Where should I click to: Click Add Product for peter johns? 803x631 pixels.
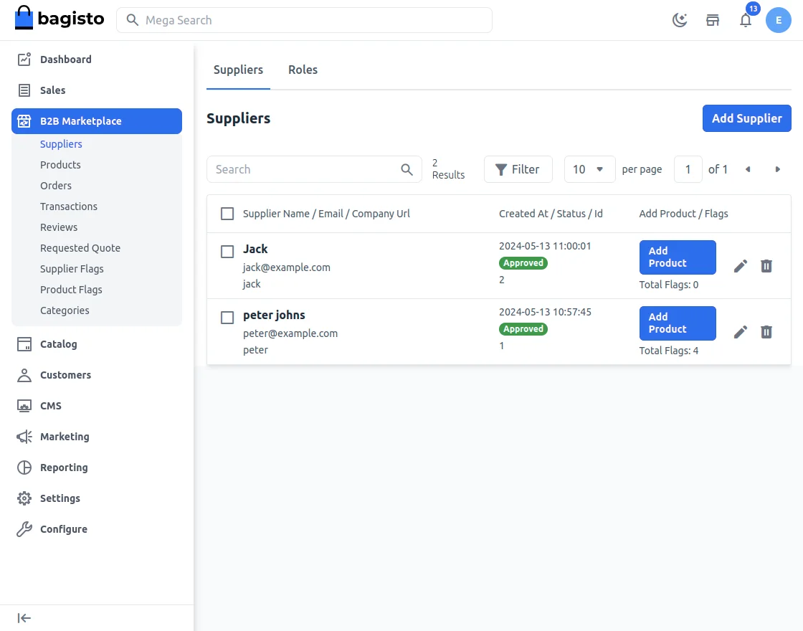[677, 323]
